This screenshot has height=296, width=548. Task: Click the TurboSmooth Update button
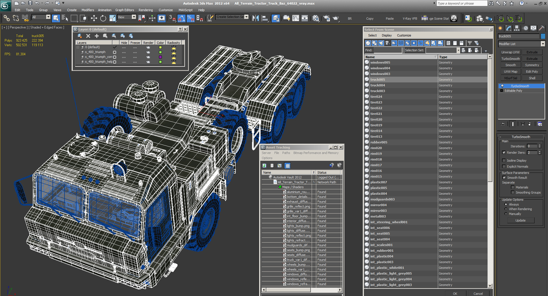pos(520,221)
